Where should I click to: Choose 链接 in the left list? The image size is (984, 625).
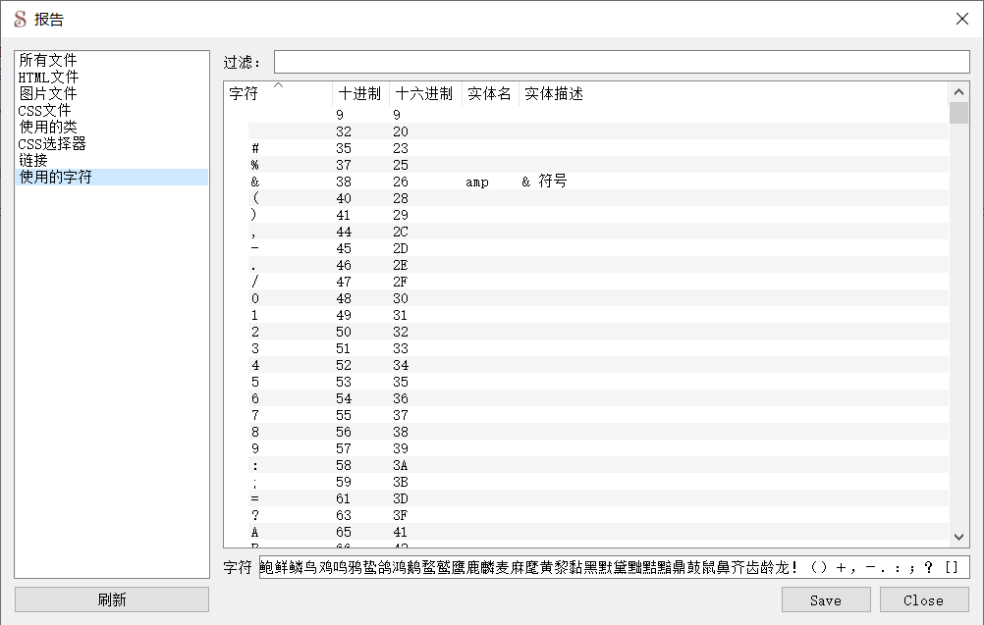[x=33, y=161]
